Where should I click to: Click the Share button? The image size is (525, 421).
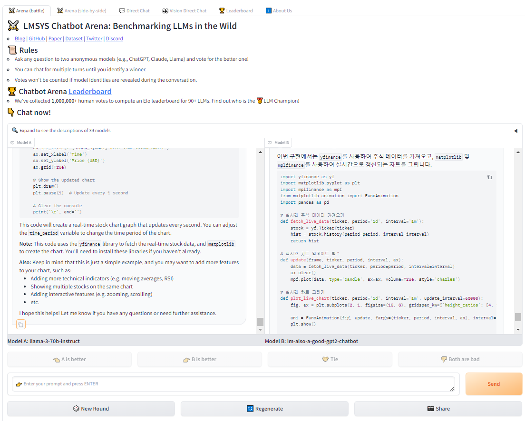point(438,409)
